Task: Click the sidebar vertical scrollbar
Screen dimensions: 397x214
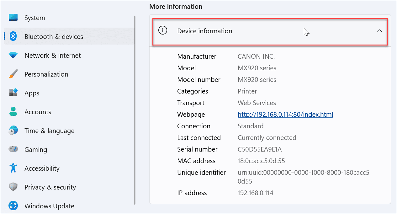Action: 135,110
